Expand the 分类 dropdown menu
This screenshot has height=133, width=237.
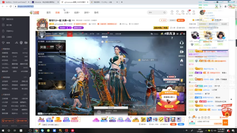point(67,12)
